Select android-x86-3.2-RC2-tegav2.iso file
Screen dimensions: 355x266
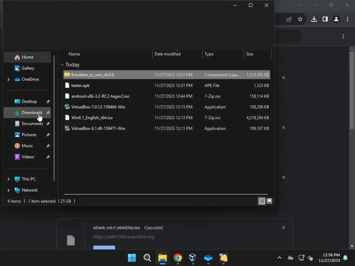pos(167,96)
